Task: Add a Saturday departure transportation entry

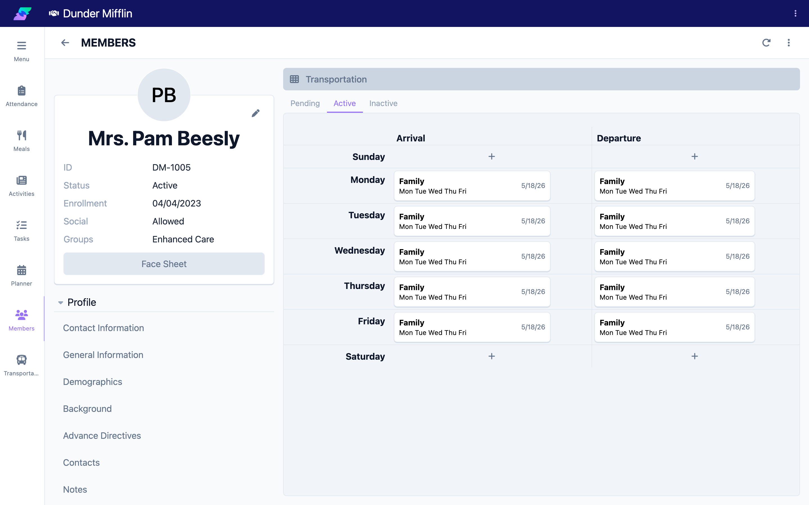Action: (694, 356)
